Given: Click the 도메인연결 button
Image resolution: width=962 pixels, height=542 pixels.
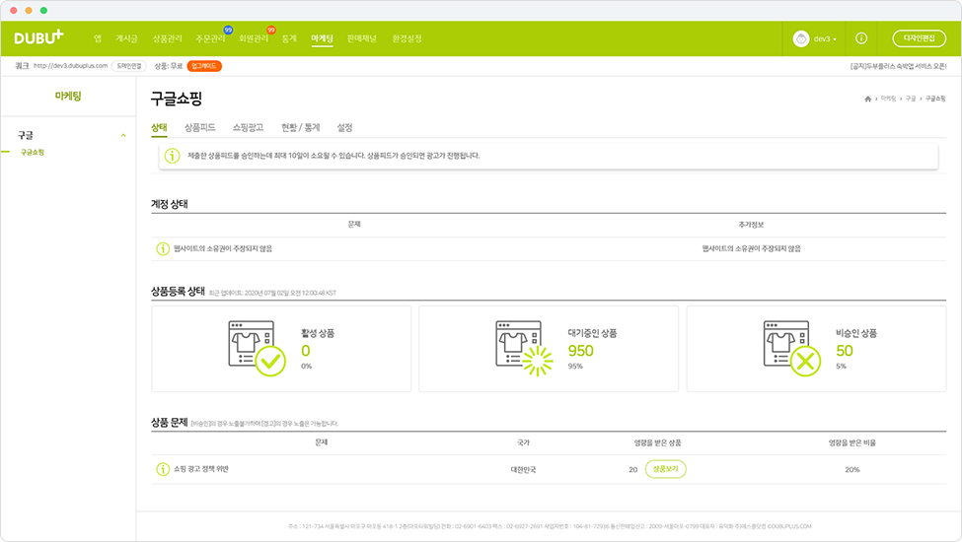Looking at the screenshot, I should (129, 65).
